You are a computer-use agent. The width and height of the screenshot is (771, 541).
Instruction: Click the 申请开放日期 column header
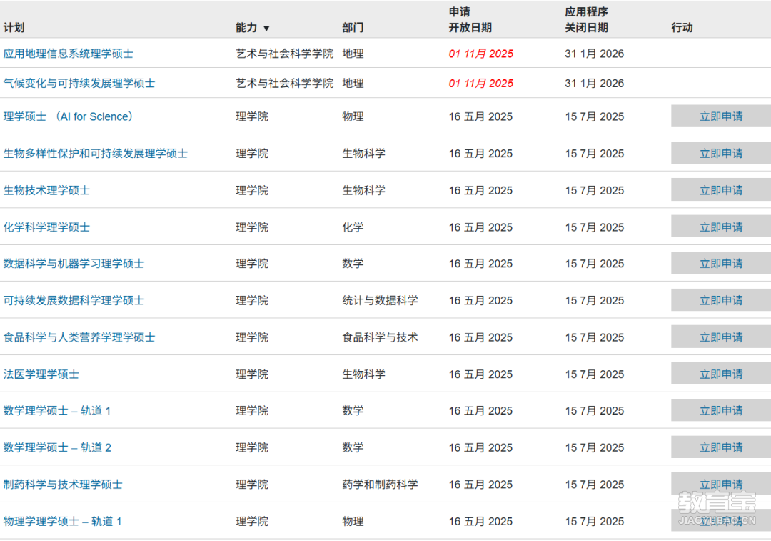tap(470, 20)
